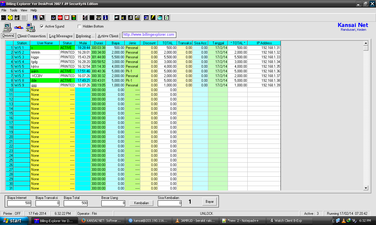
Task: Select the yellow lightning bolt toolbar icon
Action: click(x=152, y=18)
